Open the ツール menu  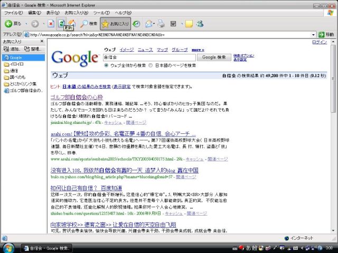101,13
